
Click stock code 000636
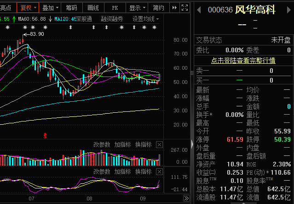click(x=220, y=10)
